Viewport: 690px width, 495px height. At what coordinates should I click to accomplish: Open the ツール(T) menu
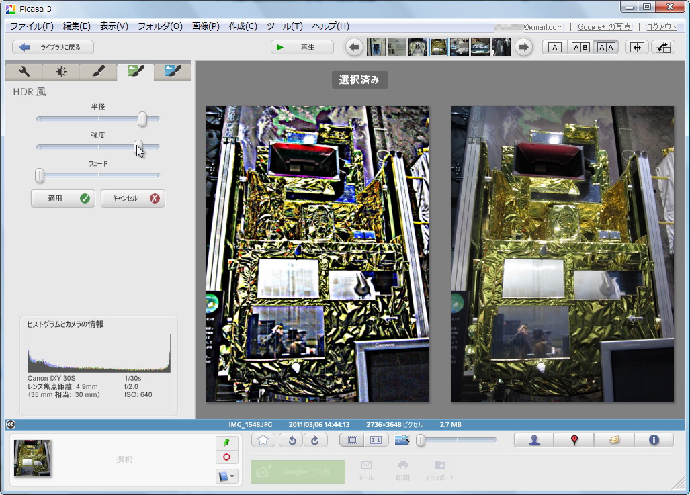tap(284, 26)
